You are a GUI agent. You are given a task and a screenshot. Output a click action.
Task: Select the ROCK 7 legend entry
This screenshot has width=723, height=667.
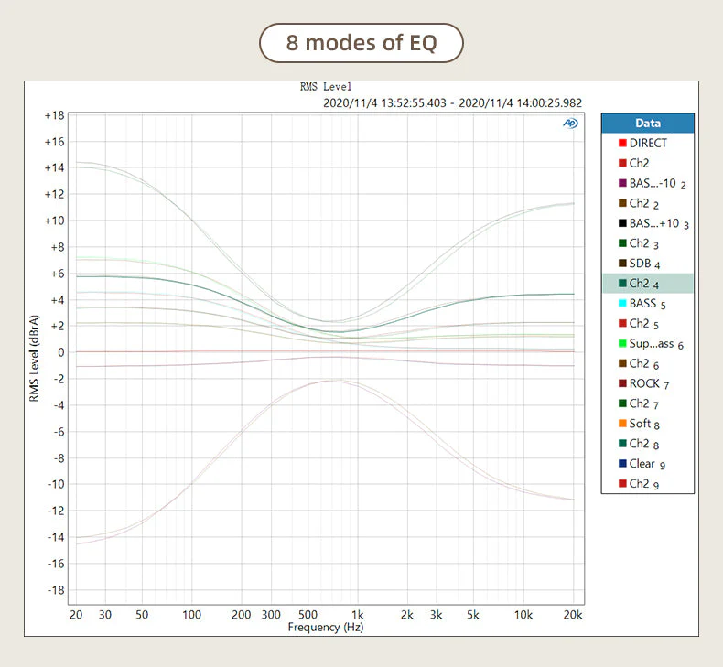coord(648,383)
